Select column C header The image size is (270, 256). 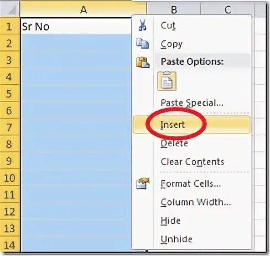[x=227, y=9]
